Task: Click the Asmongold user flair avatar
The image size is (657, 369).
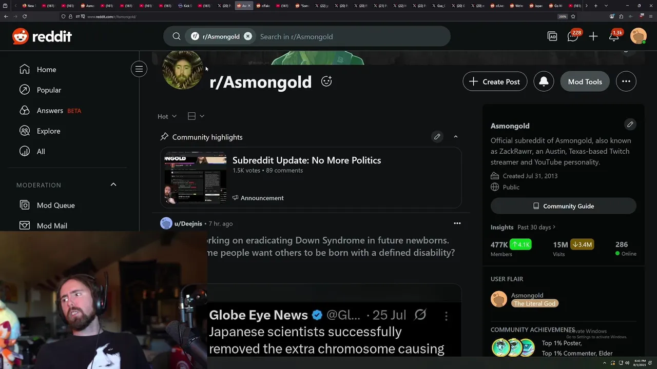Action: pos(499,299)
